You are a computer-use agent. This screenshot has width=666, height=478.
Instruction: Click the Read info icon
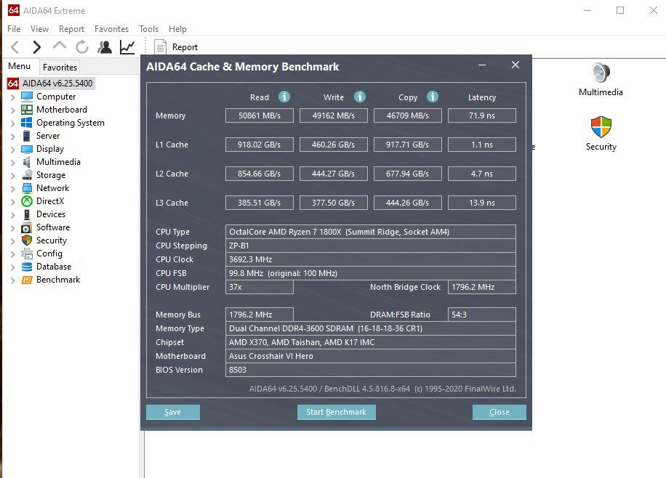pos(284,97)
